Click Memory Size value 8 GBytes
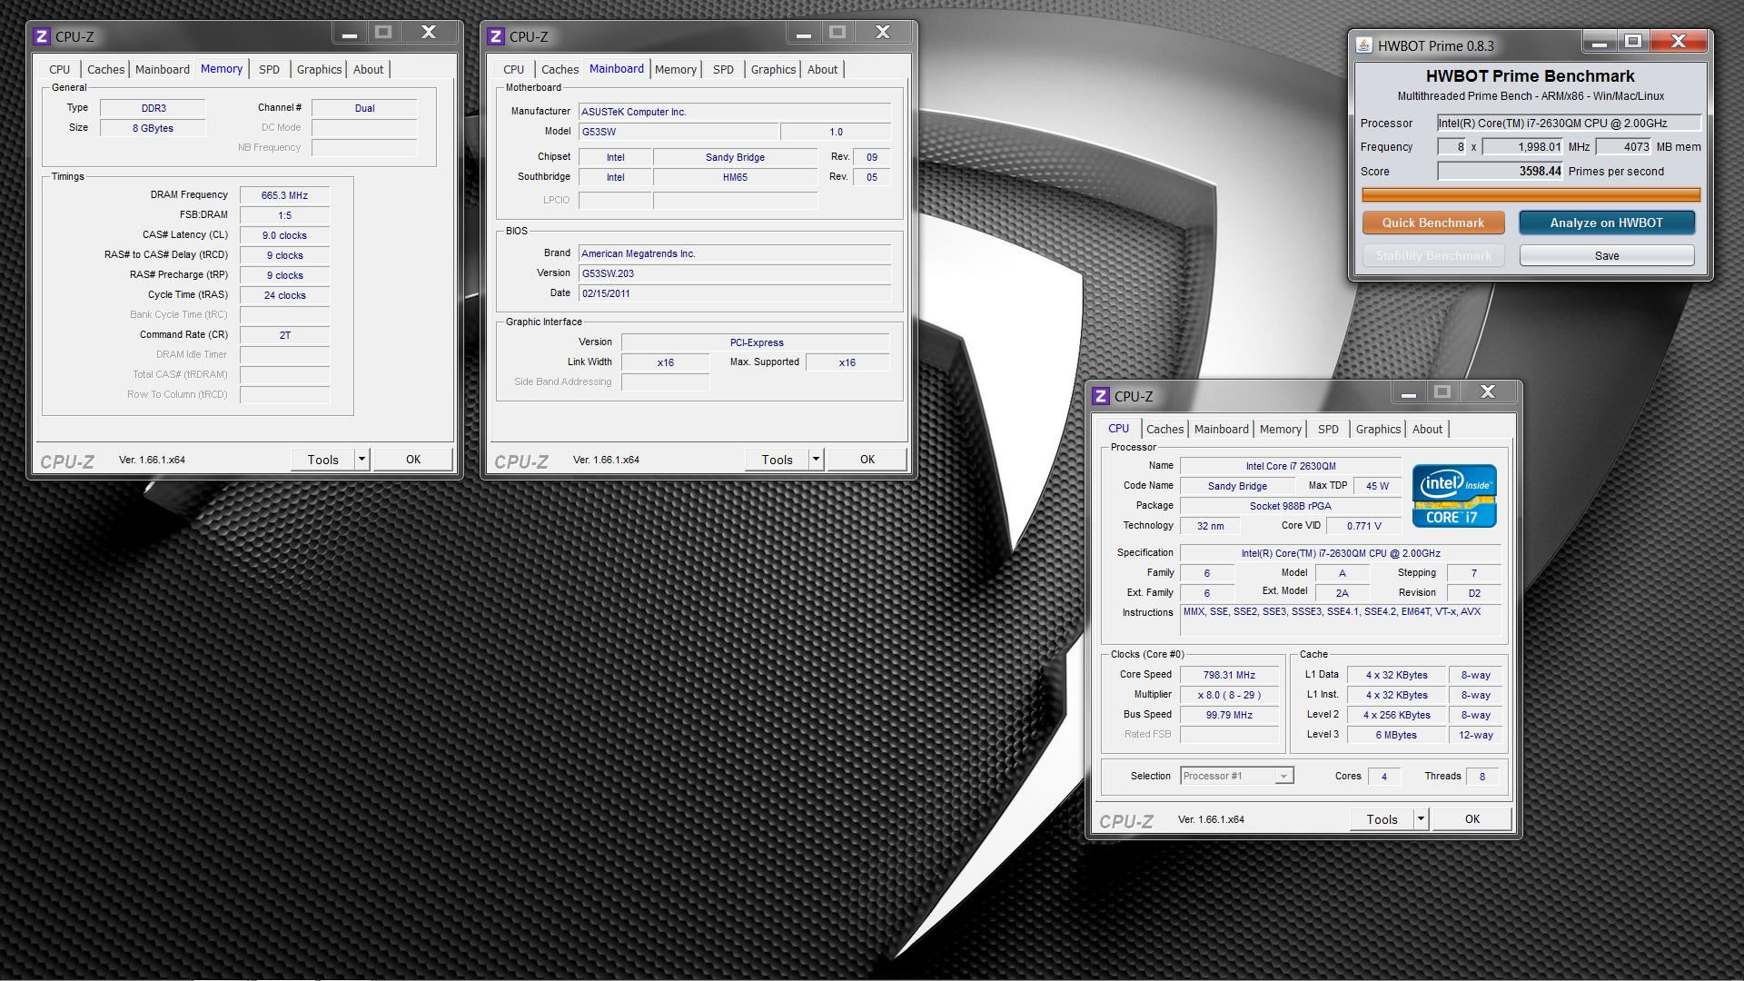 [x=153, y=128]
